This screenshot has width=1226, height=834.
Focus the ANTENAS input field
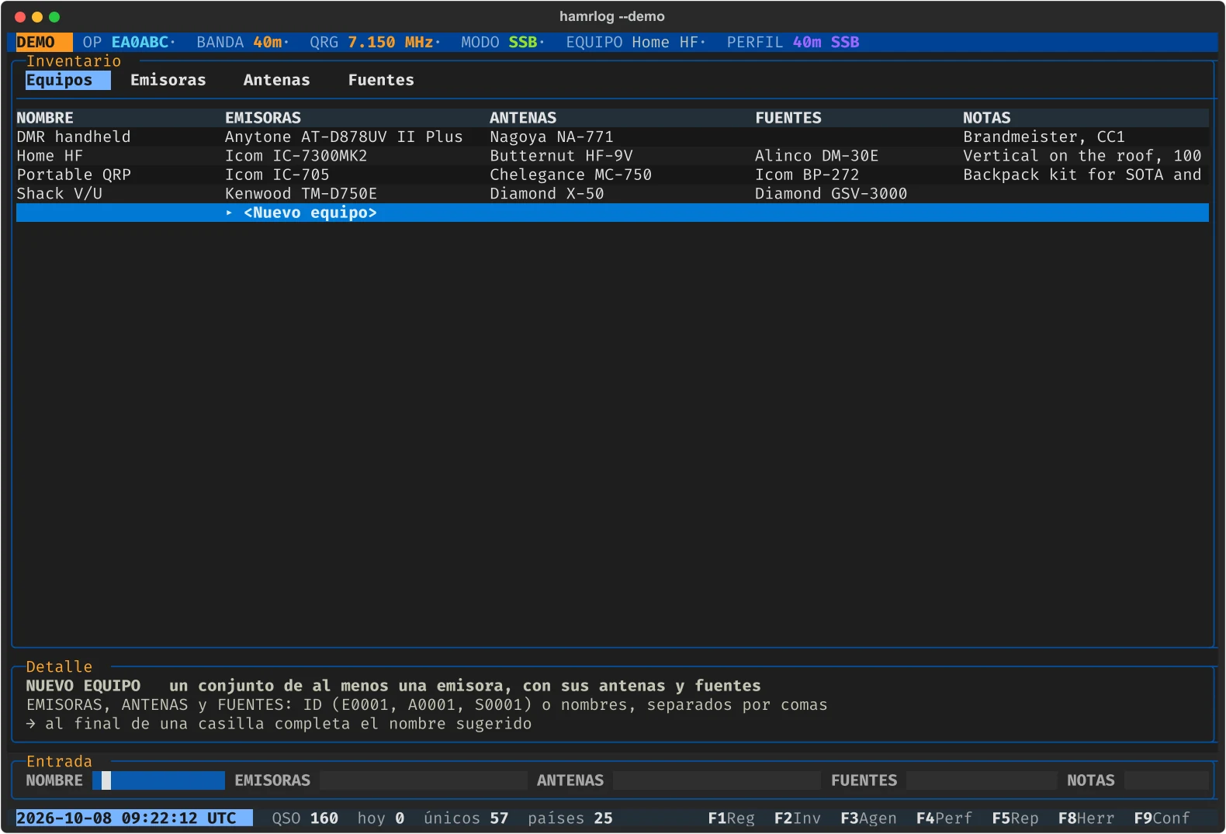(x=717, y=780)
